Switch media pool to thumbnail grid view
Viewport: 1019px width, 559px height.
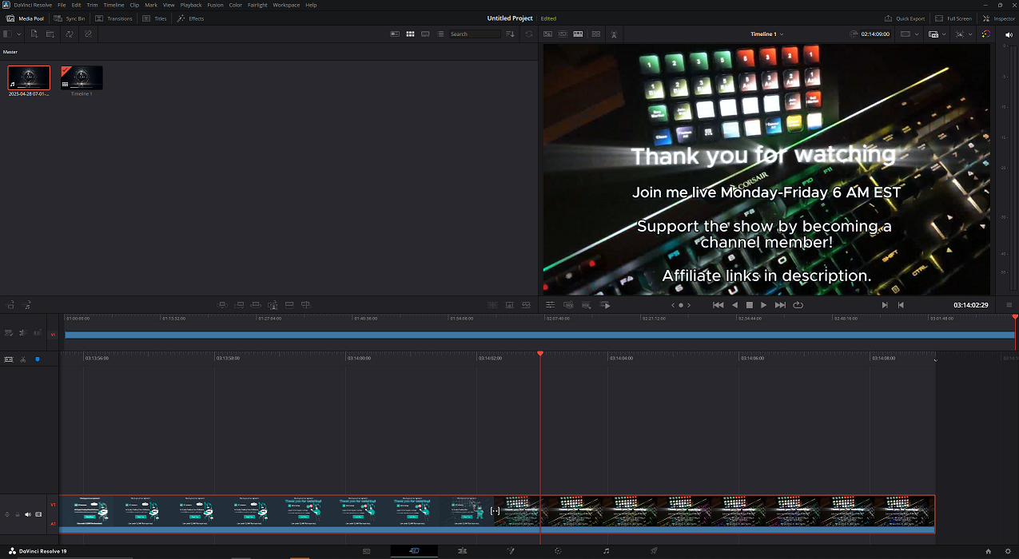[410, 34]
